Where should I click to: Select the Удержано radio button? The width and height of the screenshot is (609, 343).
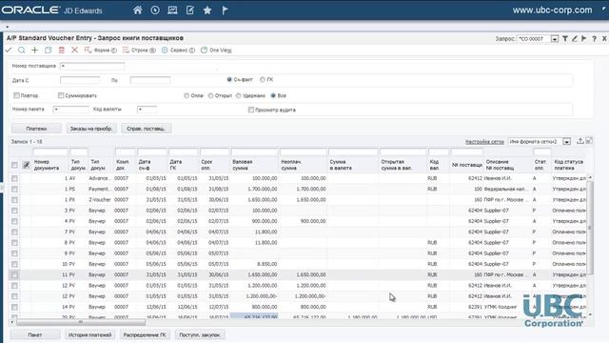(239, 95)
